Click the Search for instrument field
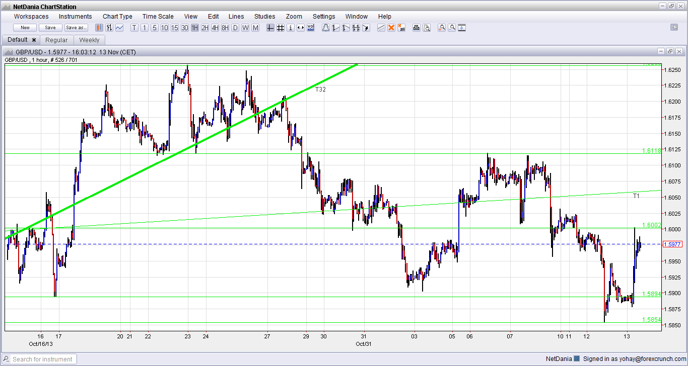This screenshot has height=366, width=688. (x=39, y=359)
